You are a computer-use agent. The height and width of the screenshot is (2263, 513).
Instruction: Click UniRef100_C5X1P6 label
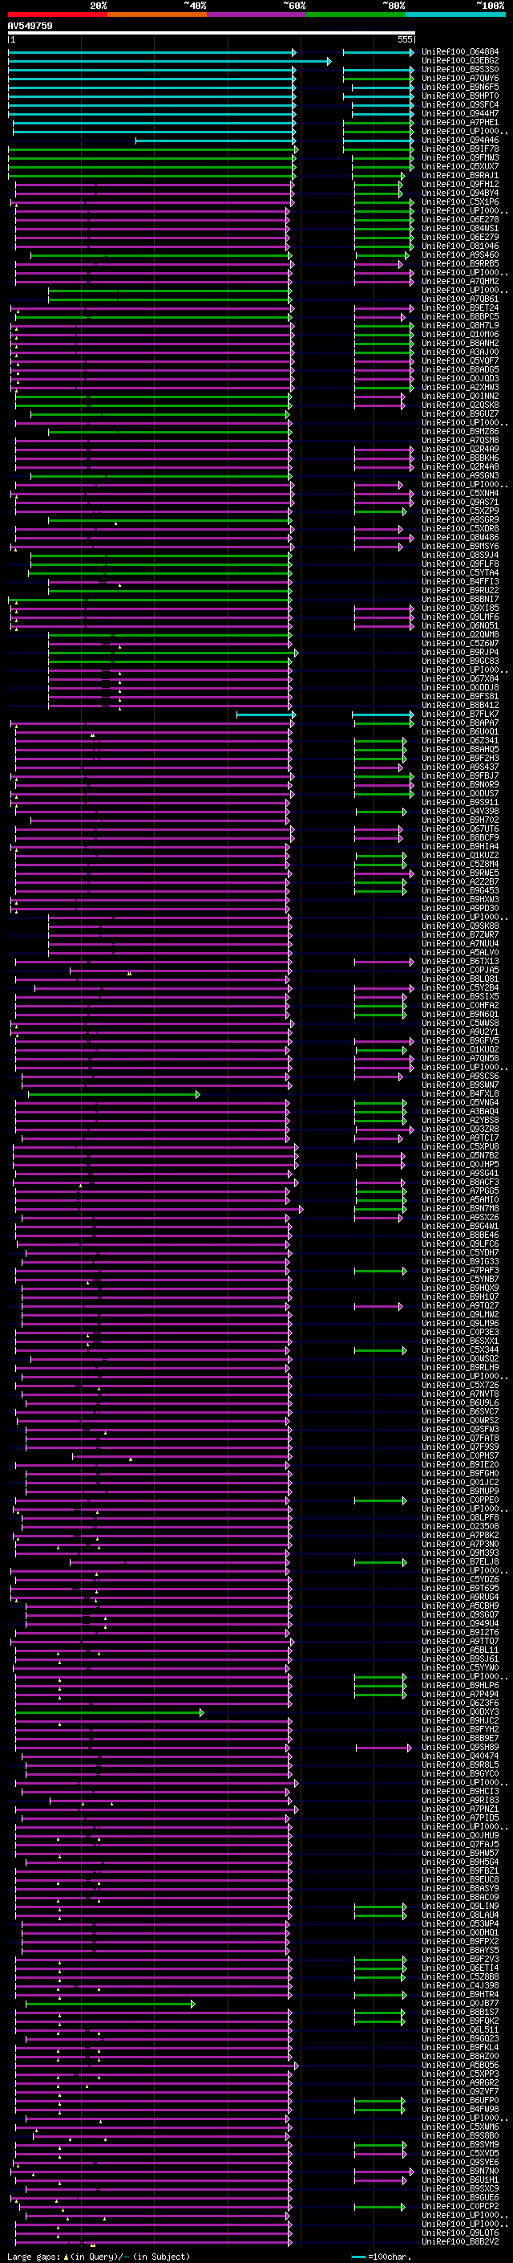coord(459,202)
